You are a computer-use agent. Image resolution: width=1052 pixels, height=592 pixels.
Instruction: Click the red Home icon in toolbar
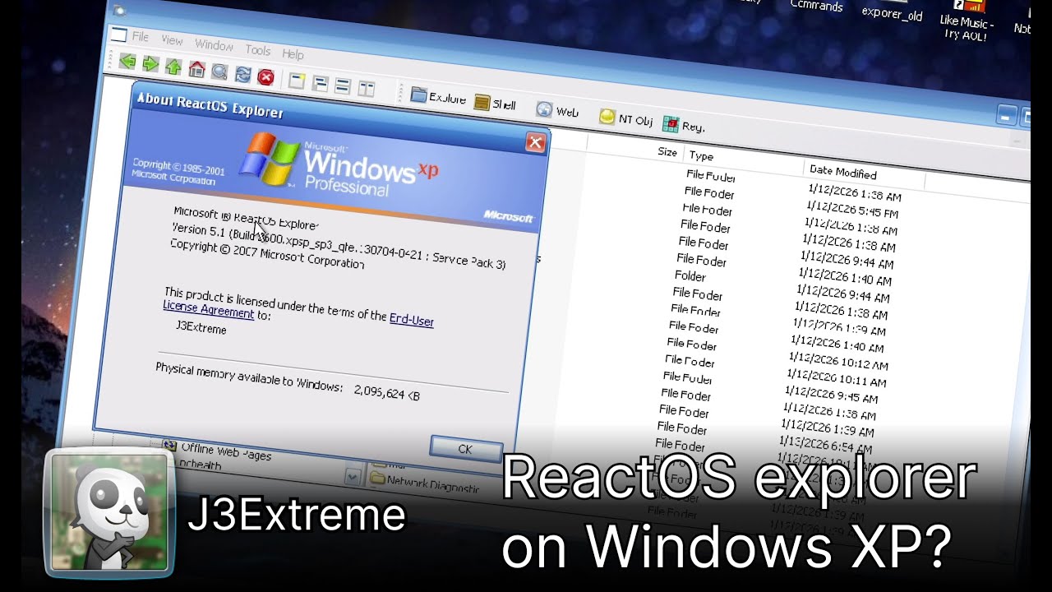[196, 68]
